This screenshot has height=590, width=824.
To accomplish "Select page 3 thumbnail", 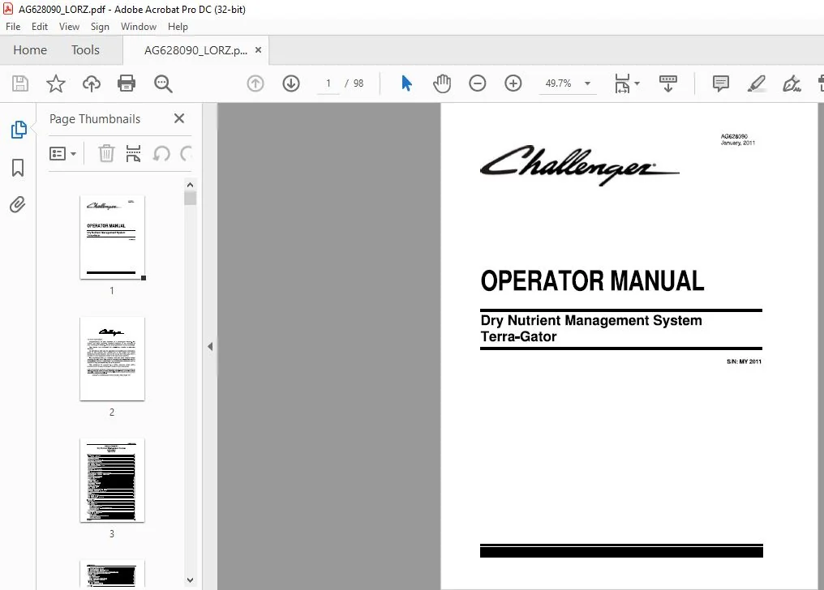I will click(x=112, y=481).
